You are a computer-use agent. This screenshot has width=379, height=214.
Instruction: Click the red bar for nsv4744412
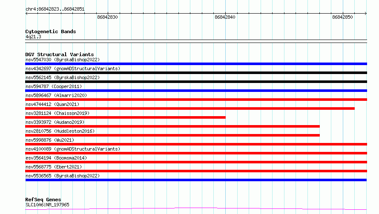(x=190, y=108)
